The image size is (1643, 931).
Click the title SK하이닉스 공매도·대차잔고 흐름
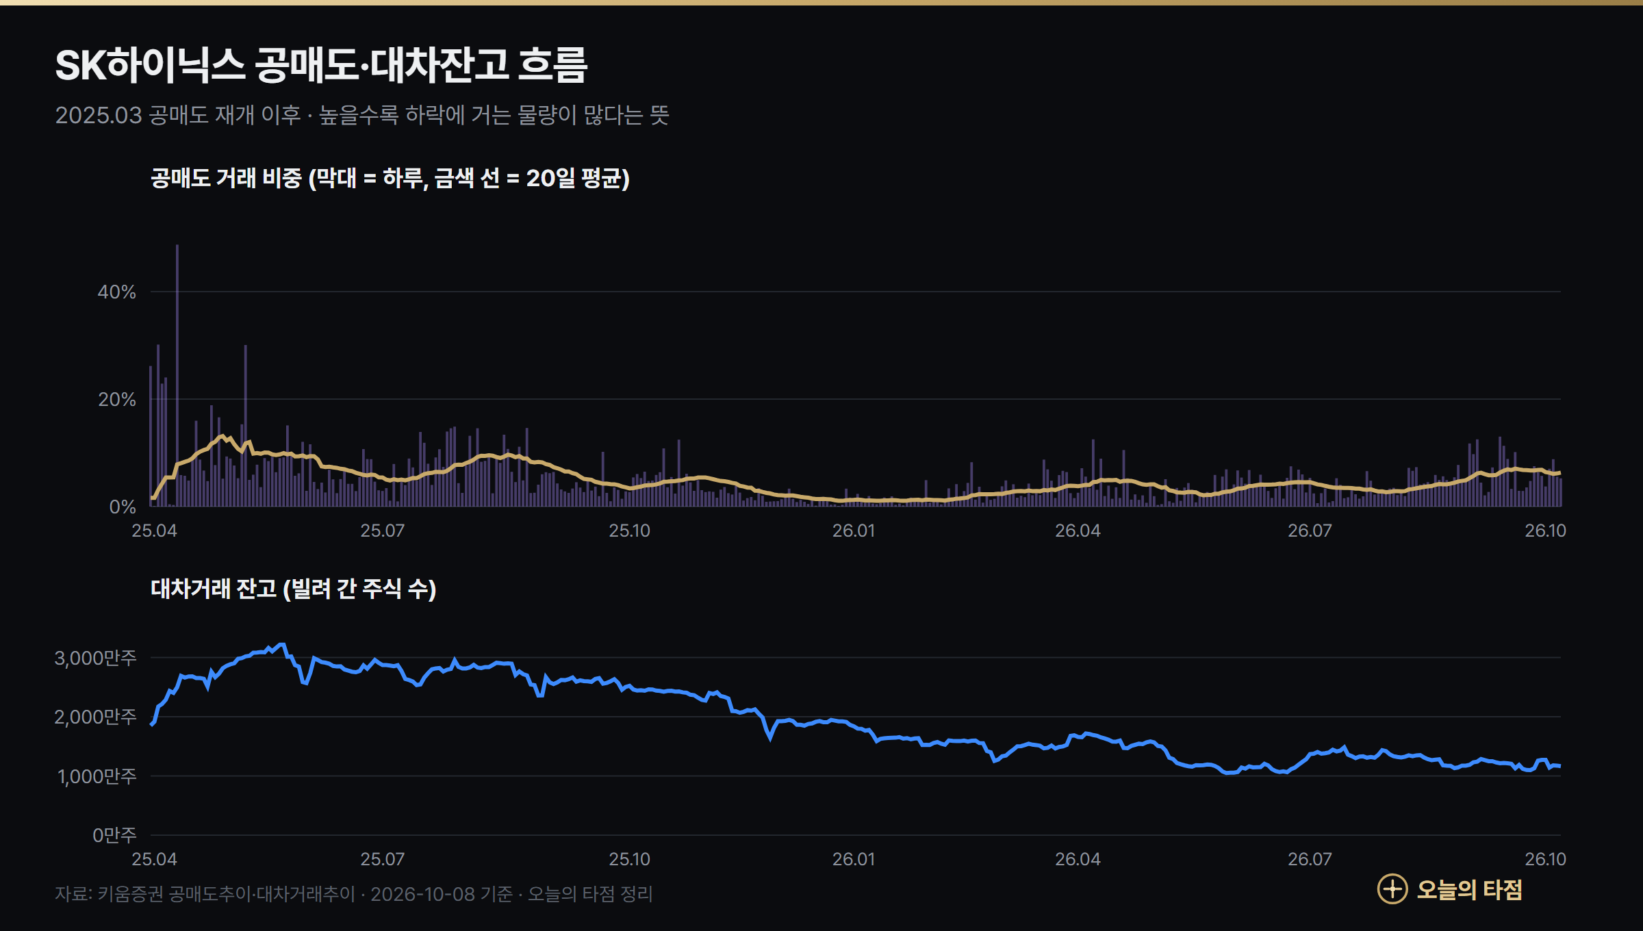[321, 66]
